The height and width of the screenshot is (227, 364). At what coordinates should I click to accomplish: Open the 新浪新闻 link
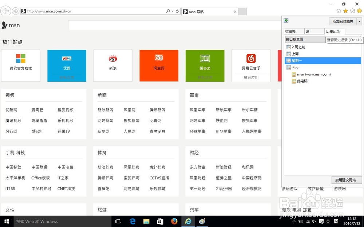pos(106,110)
